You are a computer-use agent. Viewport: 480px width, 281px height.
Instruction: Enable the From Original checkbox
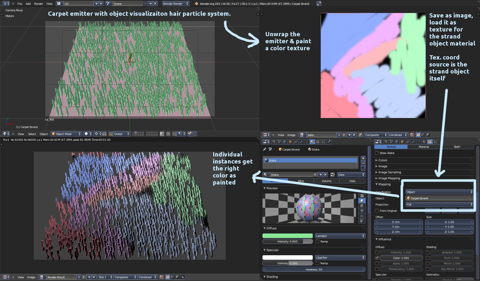click(377, 211)
